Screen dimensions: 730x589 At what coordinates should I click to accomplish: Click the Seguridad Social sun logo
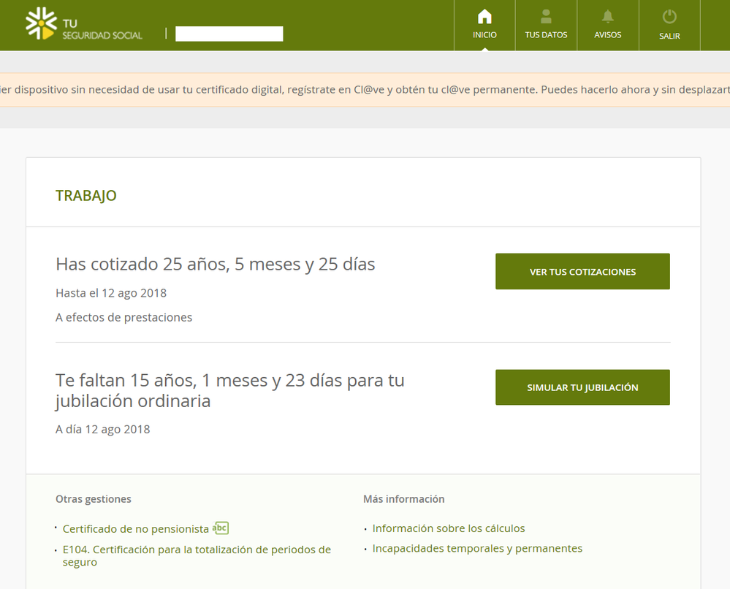(x=41, y=23)
